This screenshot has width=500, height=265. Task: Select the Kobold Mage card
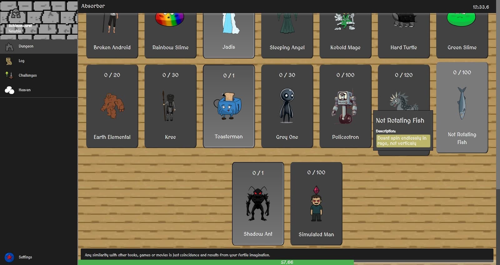[345, 36]
